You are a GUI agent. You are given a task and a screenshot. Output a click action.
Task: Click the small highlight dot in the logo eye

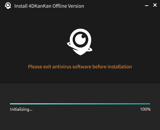point(83,36)
